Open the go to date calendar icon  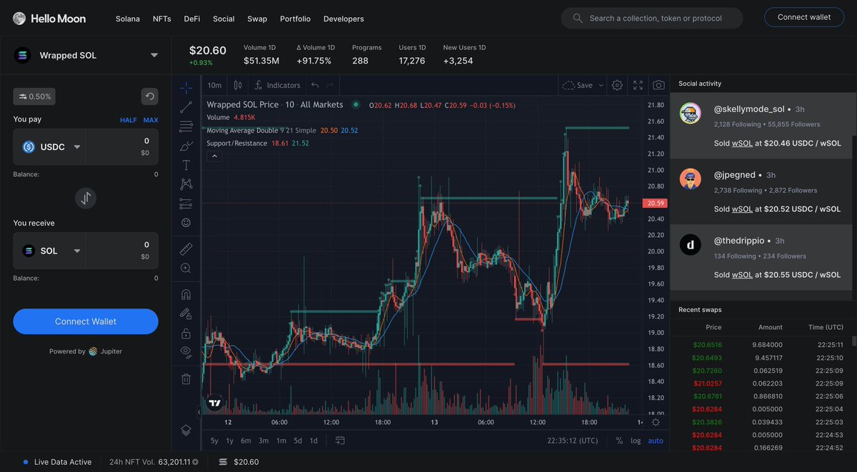pos(340,441)
